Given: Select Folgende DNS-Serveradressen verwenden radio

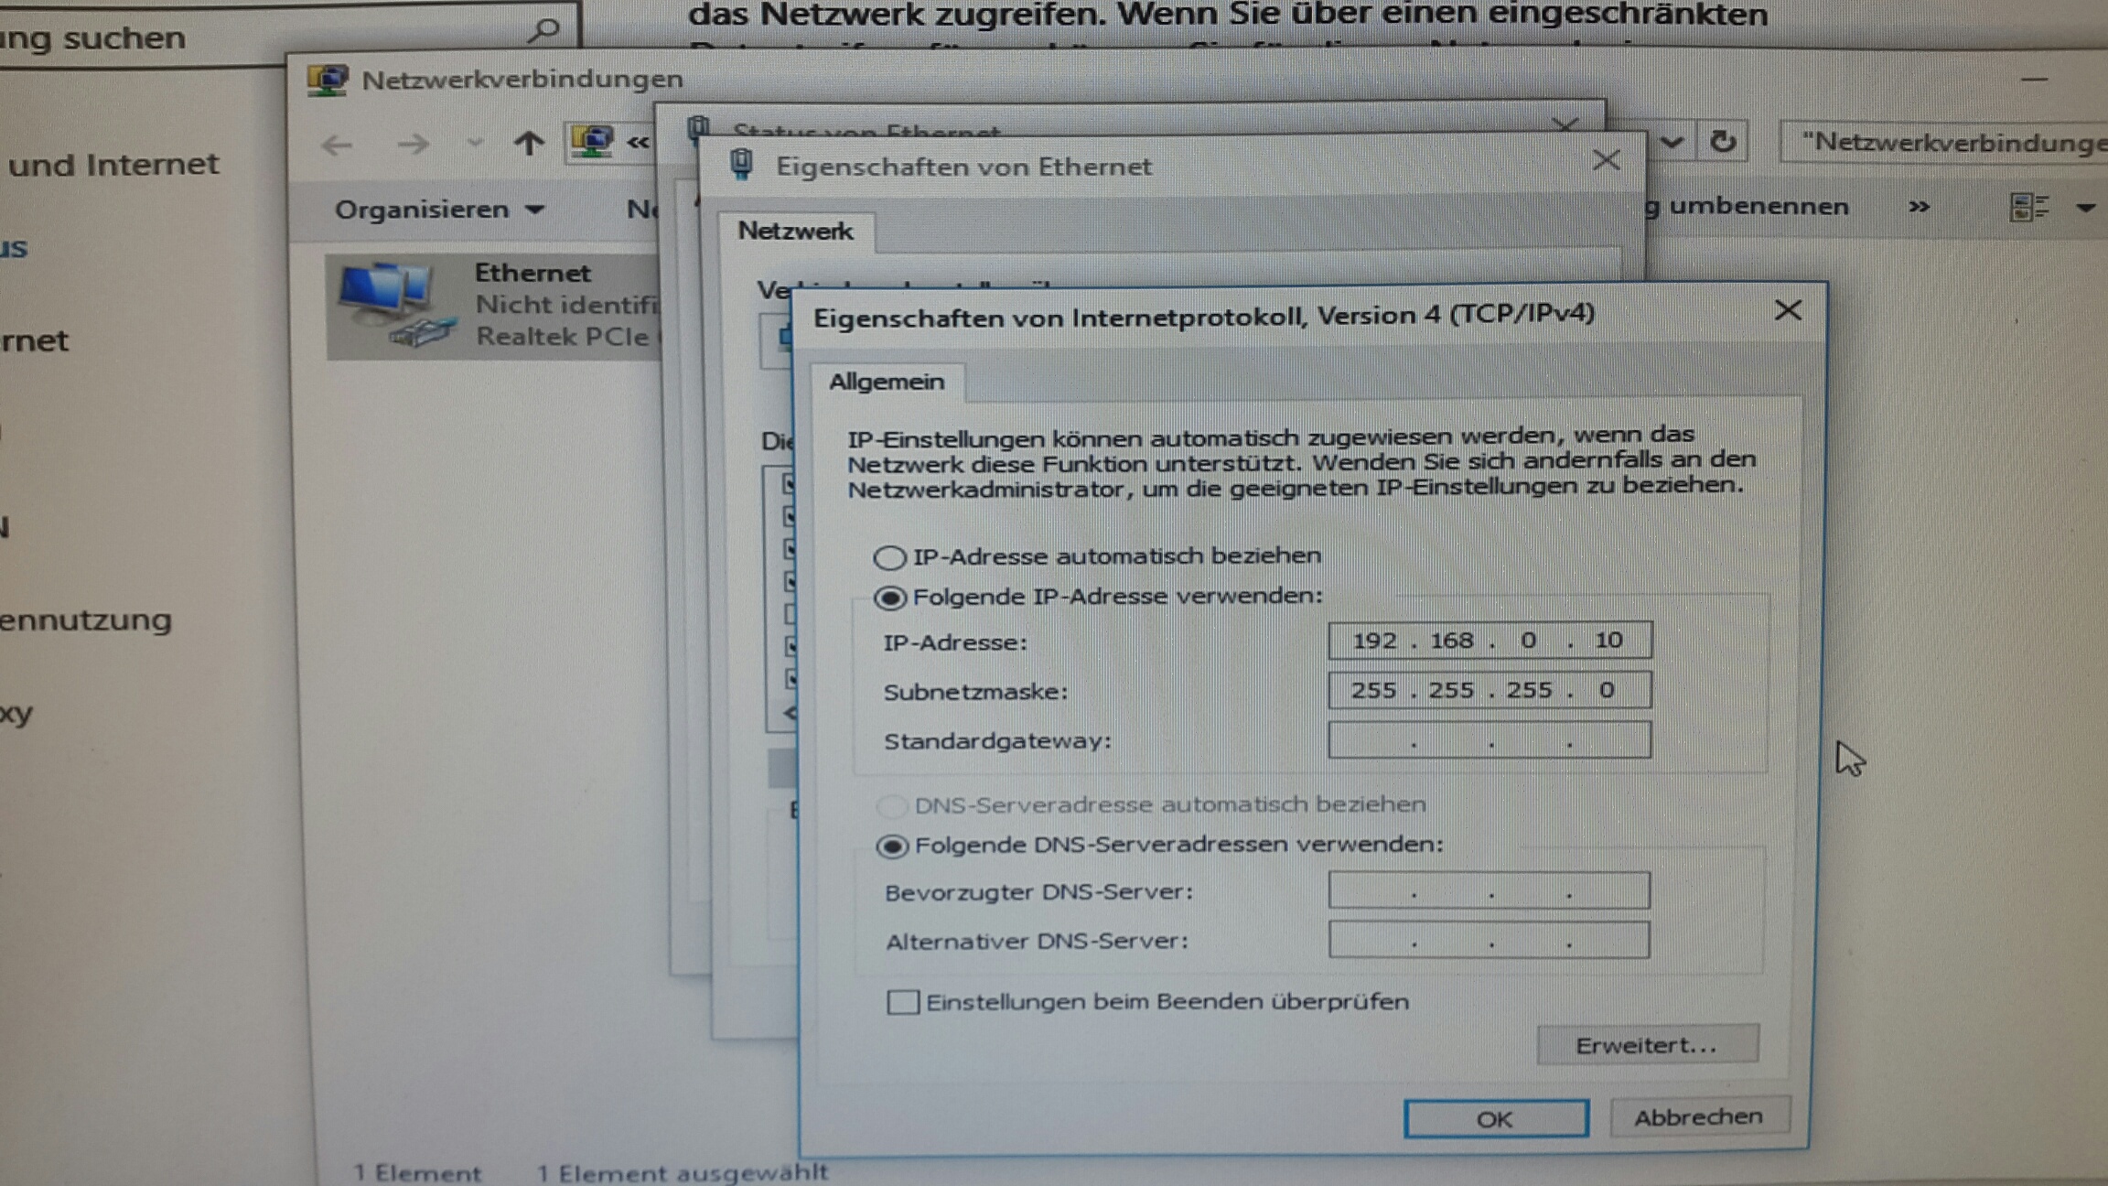Looking at the screenshot, I should (x=892, y=846).
